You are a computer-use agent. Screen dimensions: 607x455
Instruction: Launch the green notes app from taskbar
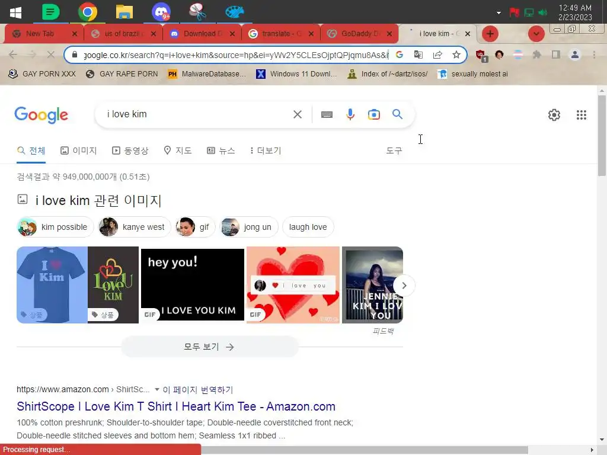pyautogui.click(x=51, y=12)
